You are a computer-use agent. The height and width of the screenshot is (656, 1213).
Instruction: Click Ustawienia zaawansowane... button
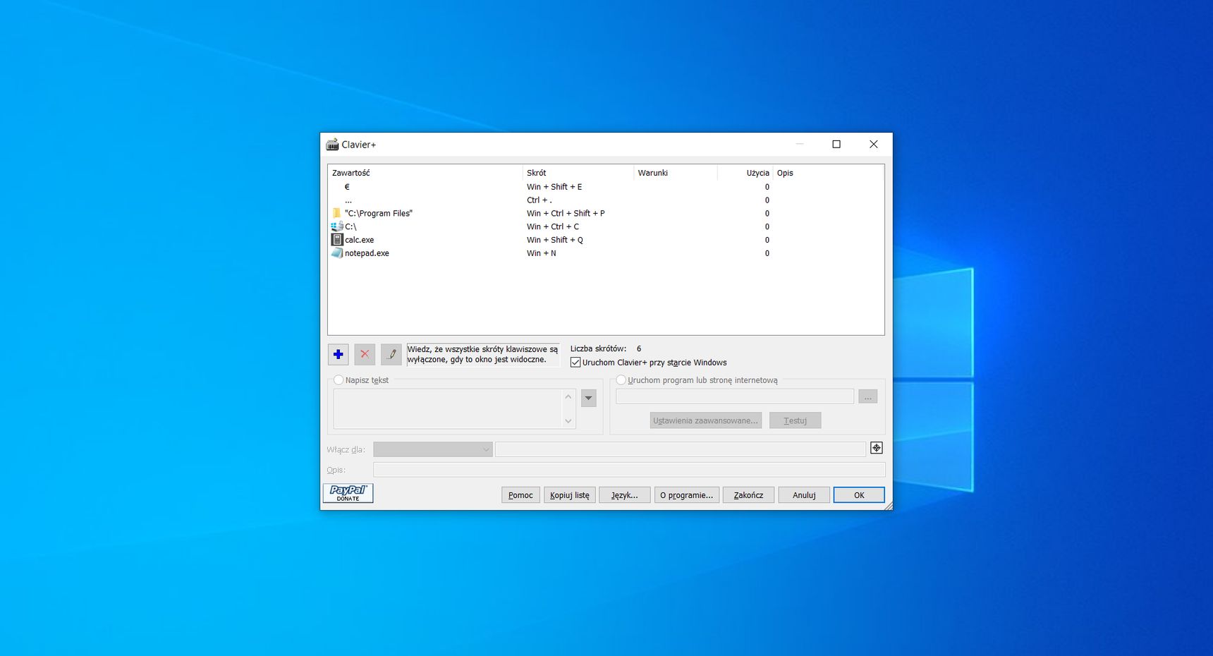tap(706, 420)
